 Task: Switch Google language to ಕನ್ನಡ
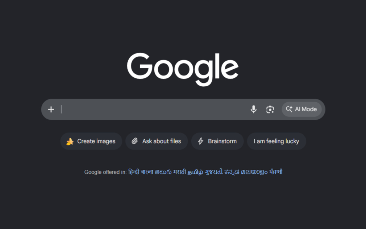point(231,172)
